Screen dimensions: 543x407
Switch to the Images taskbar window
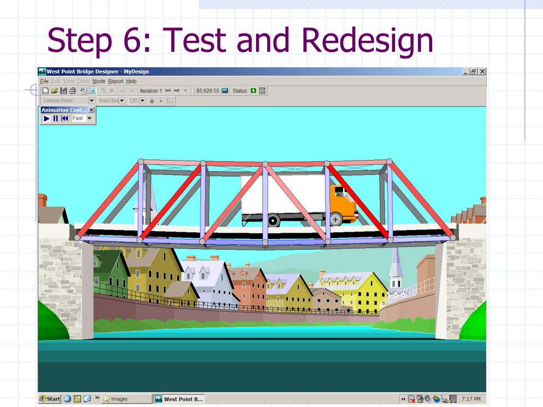tap(126, 399)
